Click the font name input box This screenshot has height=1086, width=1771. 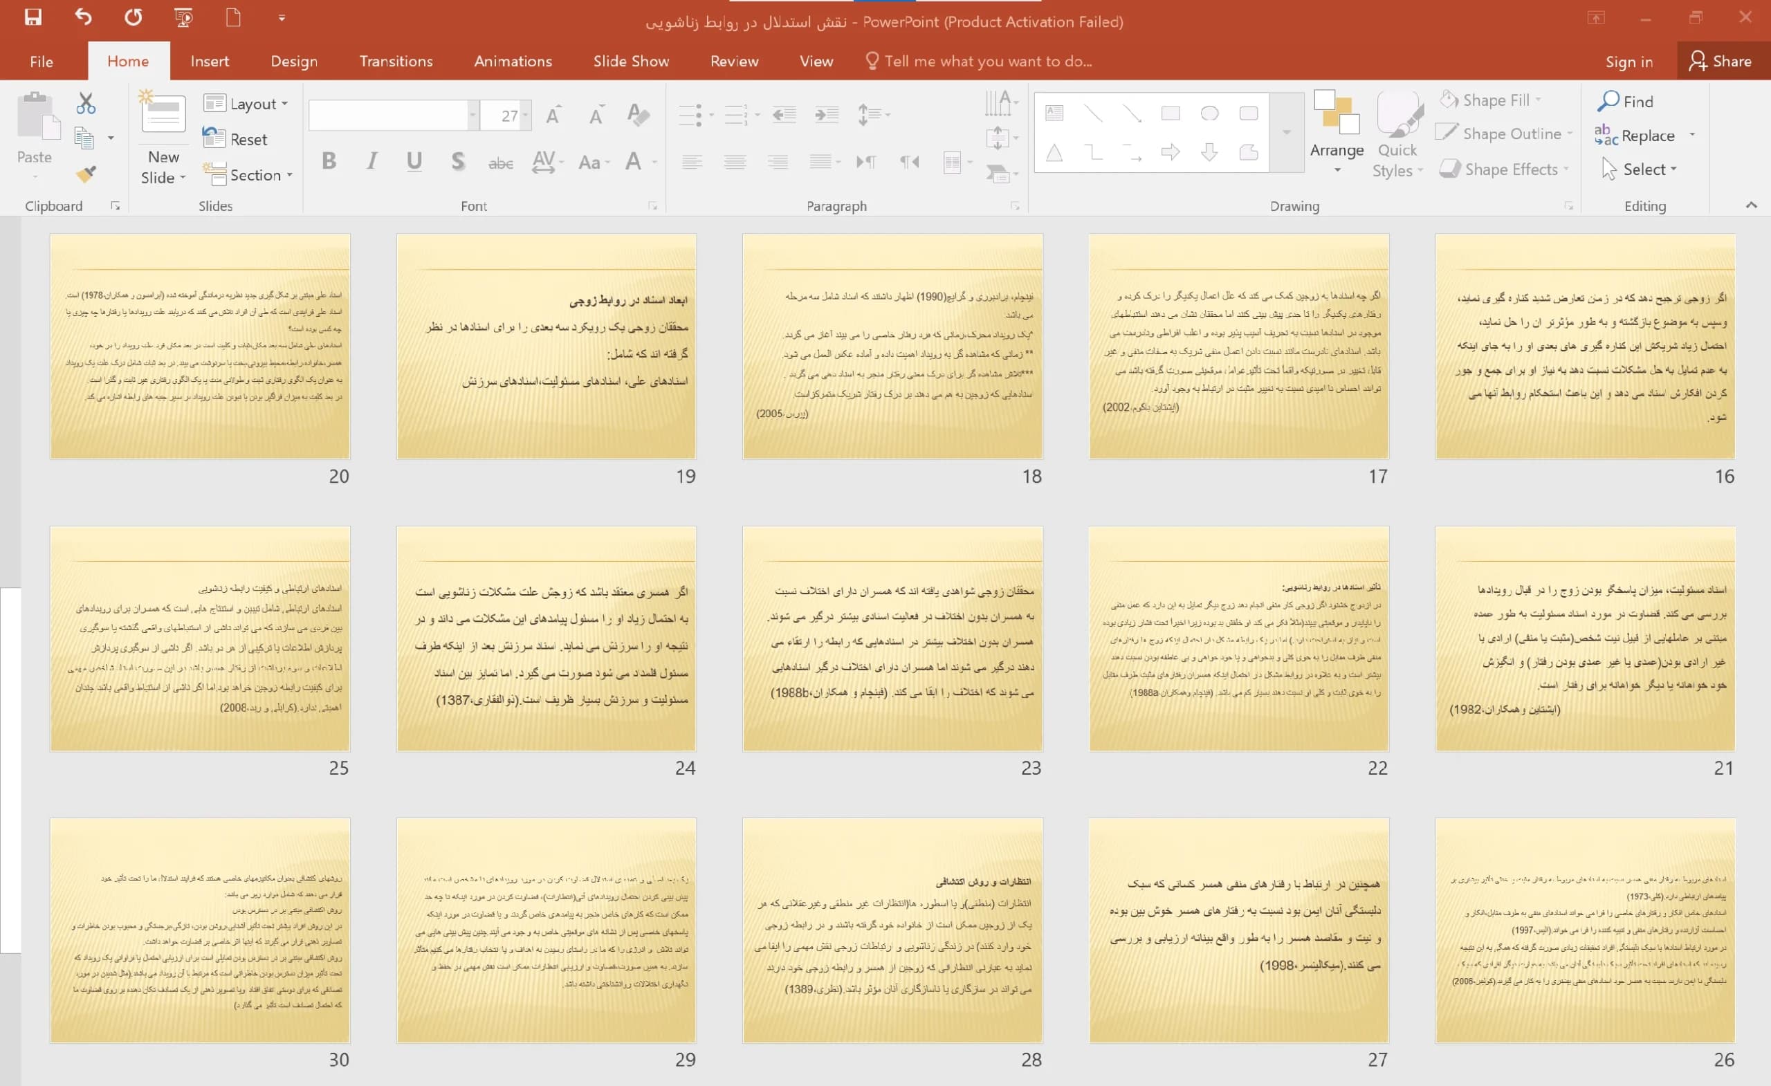[388, 115]
